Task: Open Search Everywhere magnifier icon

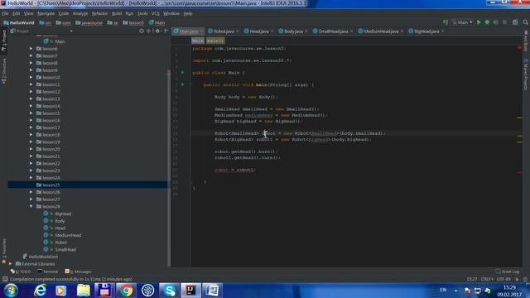Action: click(x=526, y=22)
